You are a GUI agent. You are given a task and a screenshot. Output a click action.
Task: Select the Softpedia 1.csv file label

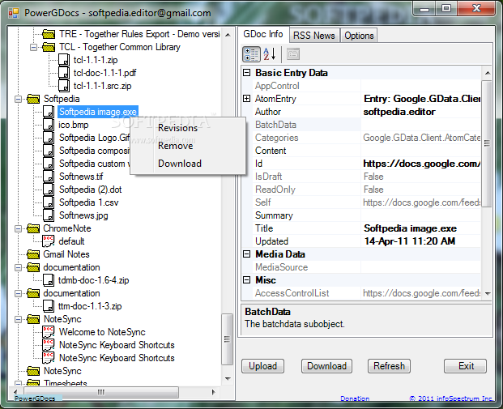coord(89,202)
